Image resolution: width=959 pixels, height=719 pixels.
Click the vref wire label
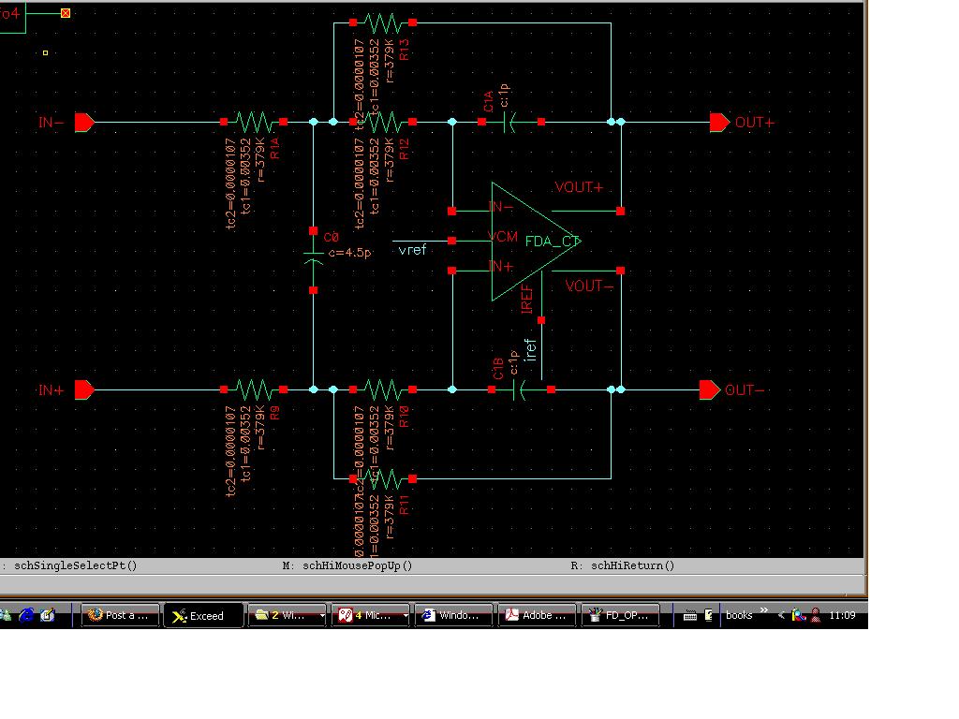412,249
